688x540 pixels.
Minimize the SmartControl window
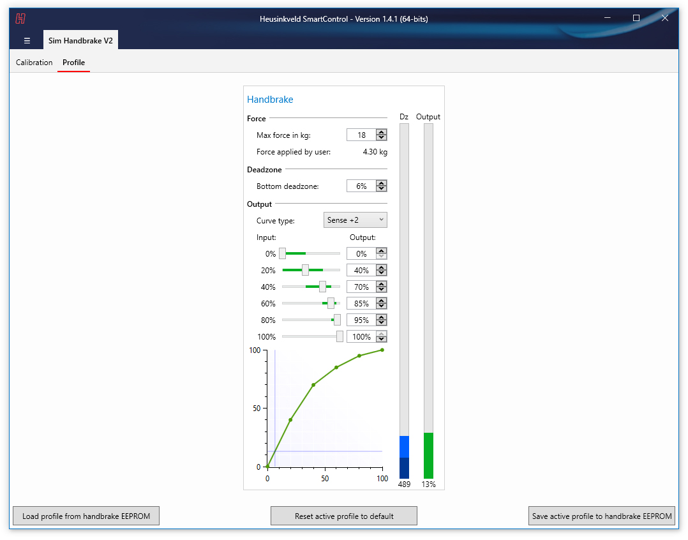point(608,18)
